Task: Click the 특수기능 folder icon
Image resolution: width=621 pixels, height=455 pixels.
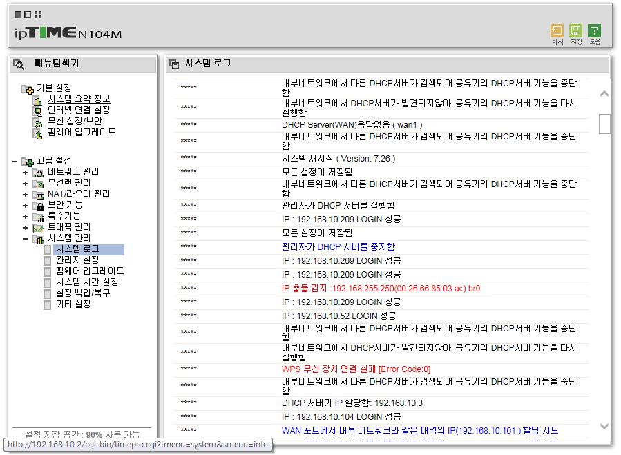Action: (x=38, y=217)
